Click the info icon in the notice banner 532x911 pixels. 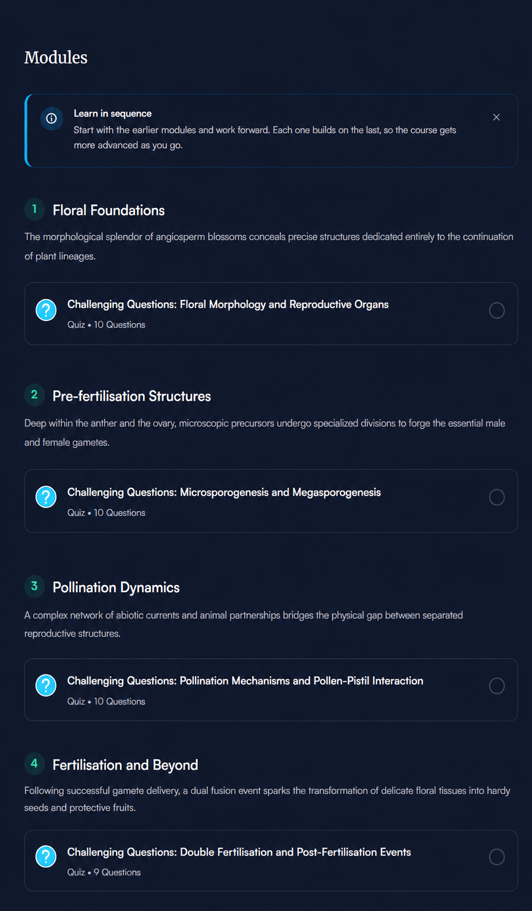pos(51,118)
